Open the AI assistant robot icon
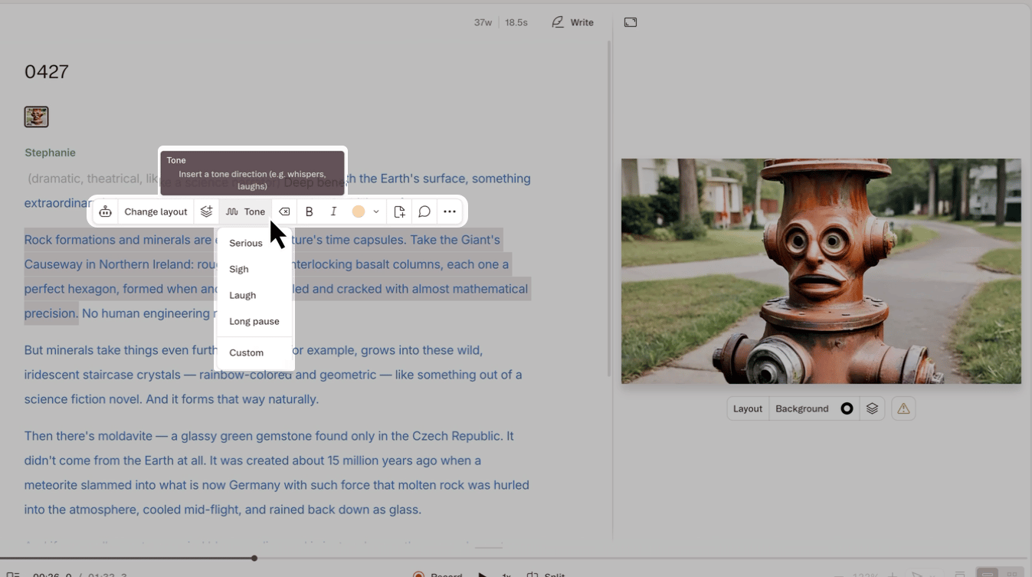Image resolution: width=1032 pixels, height=577 pixels. (x=106, y=211)
